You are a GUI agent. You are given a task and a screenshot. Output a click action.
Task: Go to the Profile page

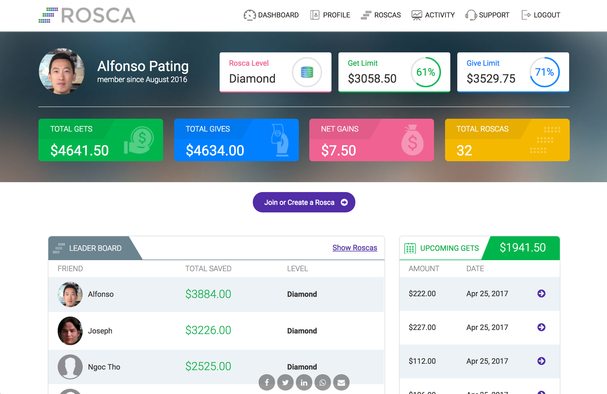coord(330,15)
